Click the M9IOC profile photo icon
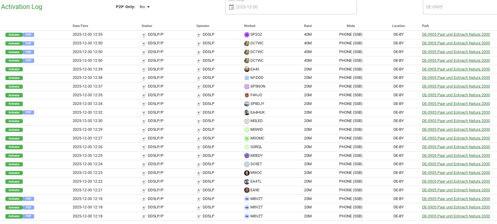Image resolution: width=497 pixels, height=224 pixels. (247, 173)
